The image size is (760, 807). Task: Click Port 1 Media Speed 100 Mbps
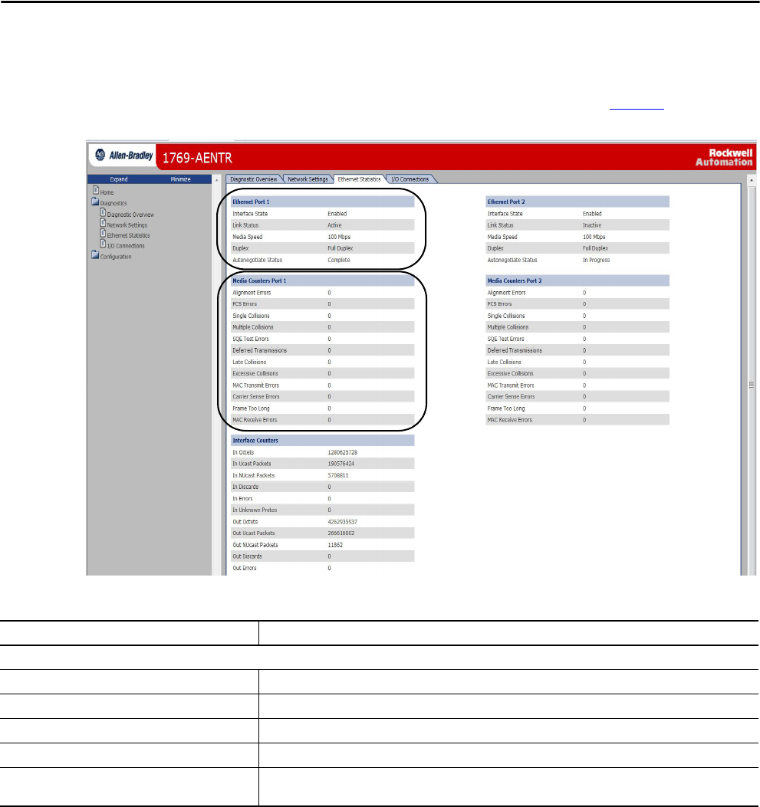pyautogui.click(x=339, y=237)
